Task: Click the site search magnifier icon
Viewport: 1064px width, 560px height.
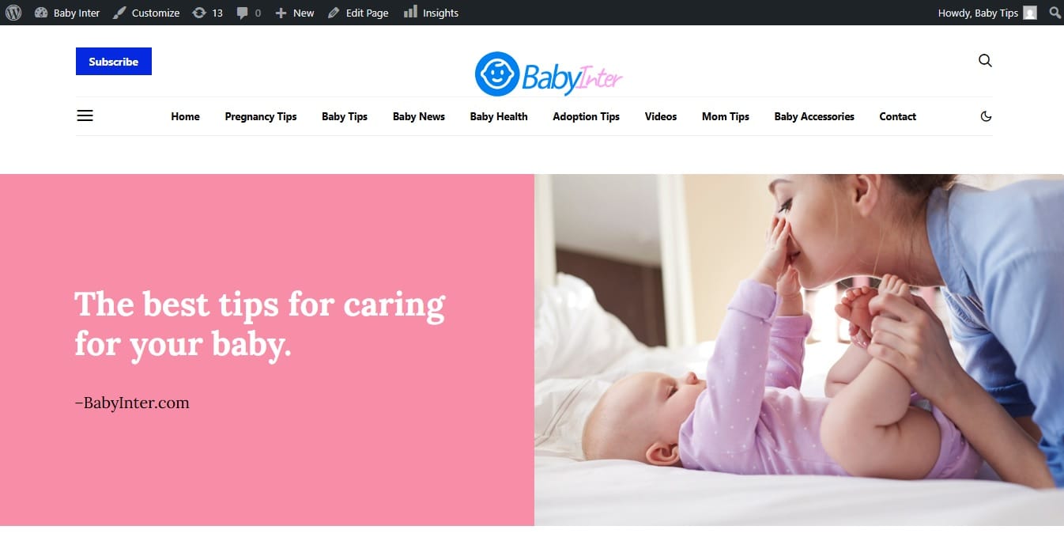Action: [x=985, y=61]
